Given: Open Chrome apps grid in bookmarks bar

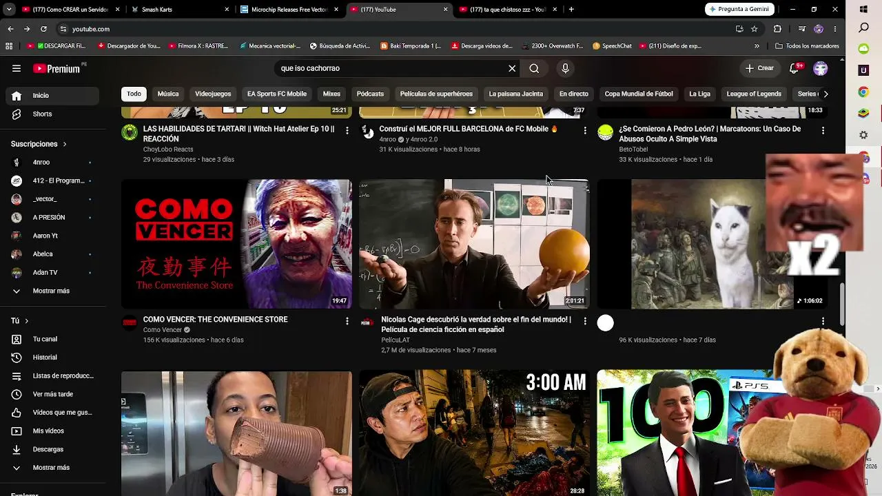Looking at the screenshot, I should click(9, 46).
